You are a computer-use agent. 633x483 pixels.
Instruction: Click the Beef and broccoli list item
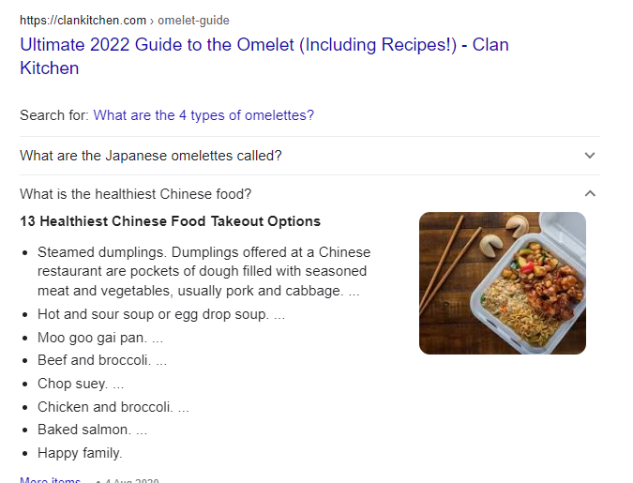tap(102, 360)
